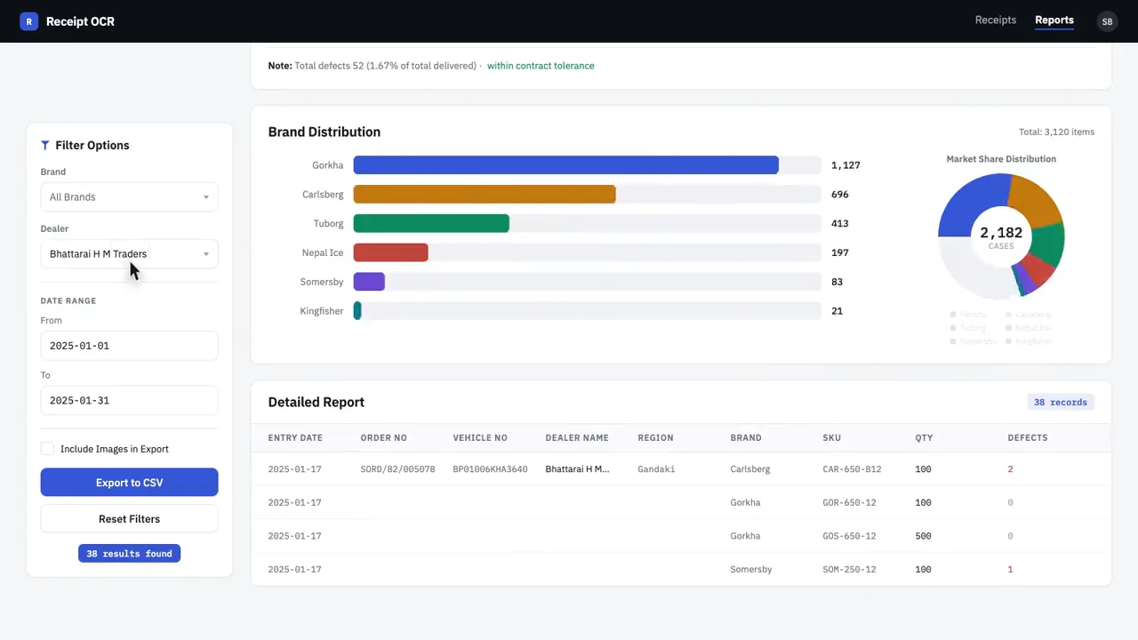The image size is (1138, 640).
Task: Click the Gandaki region cell
Action: click(656, 469)
